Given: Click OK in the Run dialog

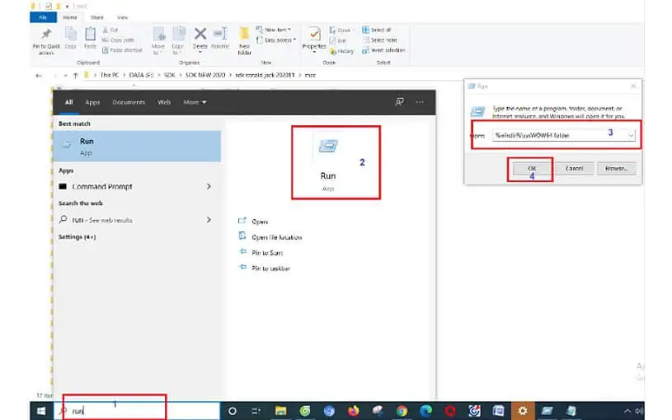Looking at the screenshot, I should 532,169.
